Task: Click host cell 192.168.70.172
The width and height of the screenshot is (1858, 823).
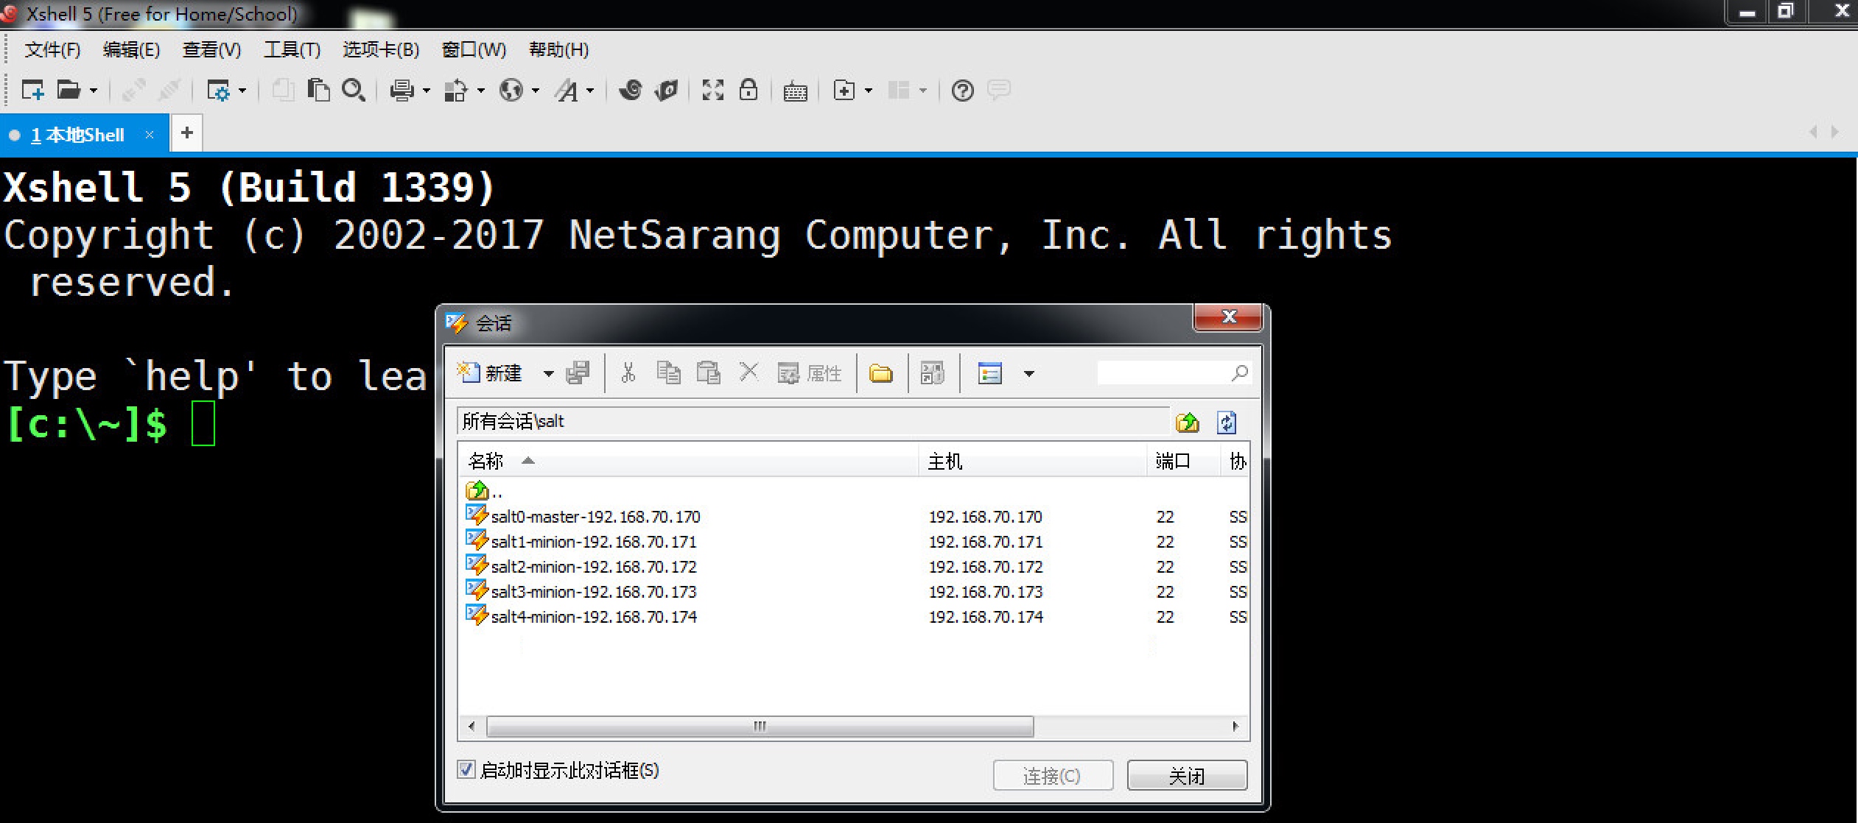Action: 986,567
